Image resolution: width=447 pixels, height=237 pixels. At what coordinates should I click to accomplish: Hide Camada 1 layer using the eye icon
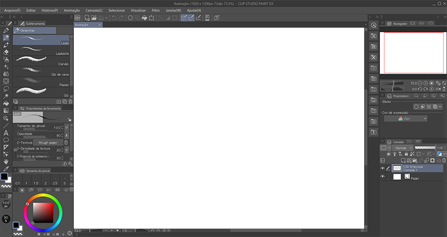pyautogui.click(x=383, y=167)
